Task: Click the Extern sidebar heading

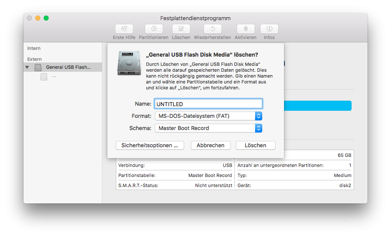Action: (x=34, y=59)
